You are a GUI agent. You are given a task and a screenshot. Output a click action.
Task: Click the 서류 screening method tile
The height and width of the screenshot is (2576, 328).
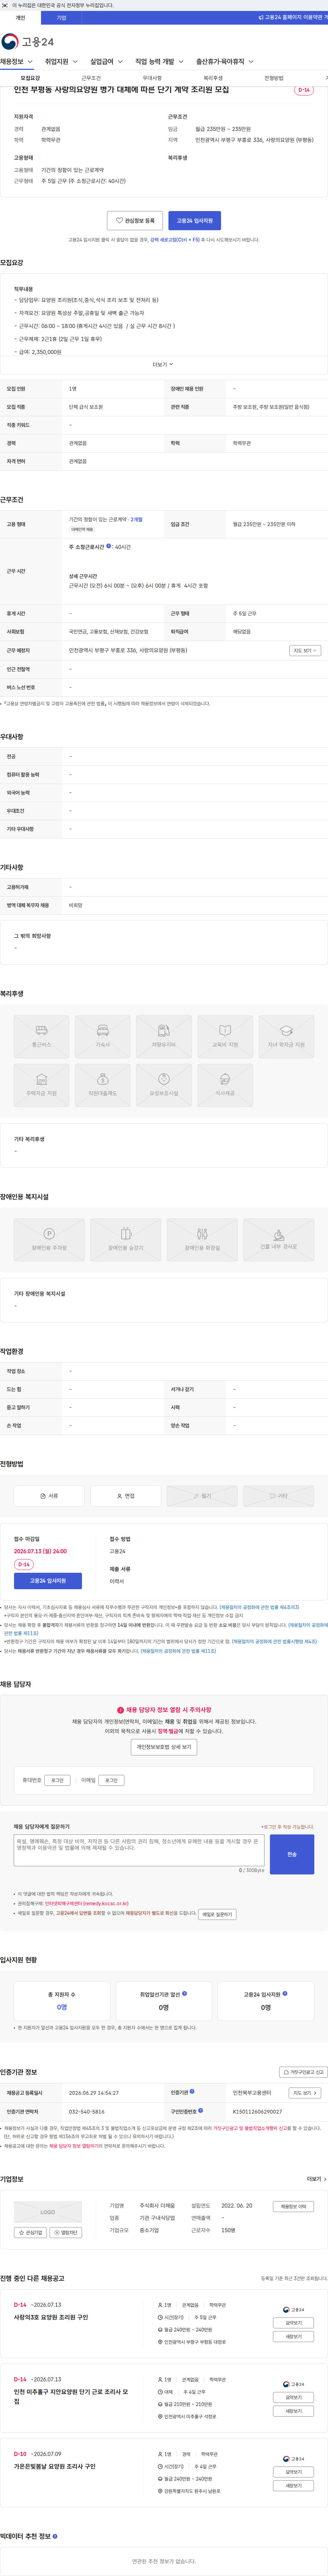49,1496
